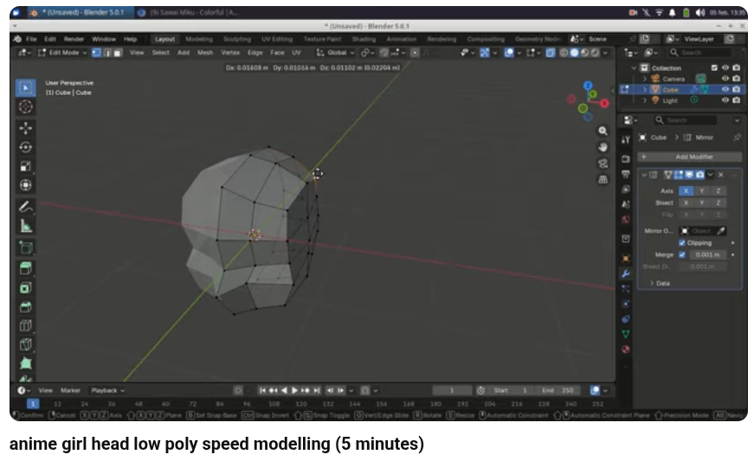Screen dimensions: 754x461
Task: Select the Add Cube tool
Action: [26, 247]
